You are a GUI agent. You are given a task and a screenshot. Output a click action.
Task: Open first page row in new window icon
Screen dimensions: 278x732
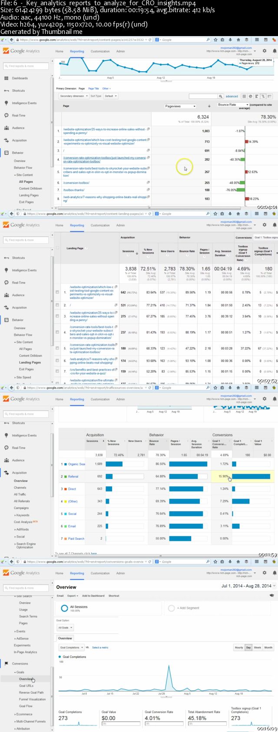tap(148, 129)
